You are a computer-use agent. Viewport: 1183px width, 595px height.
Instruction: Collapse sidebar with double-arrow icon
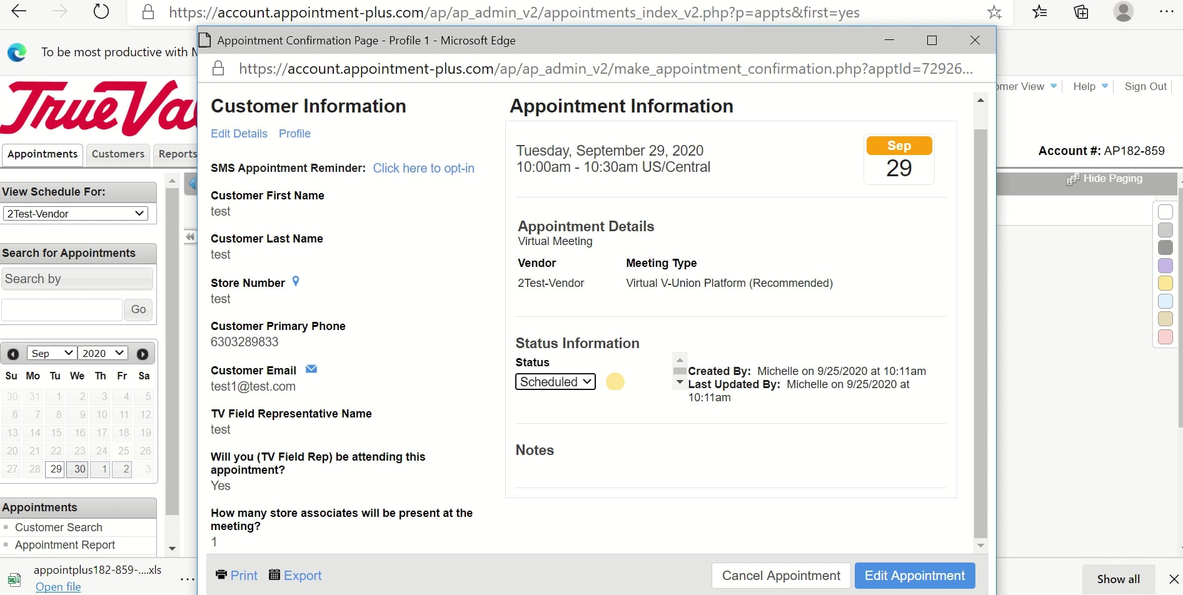[190, 237]
